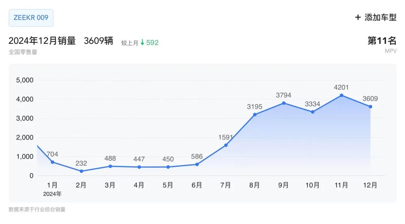The image size is (405, 224).
Task: Click the 2,000 y-axis label
Action: click(x=25, y=137)
